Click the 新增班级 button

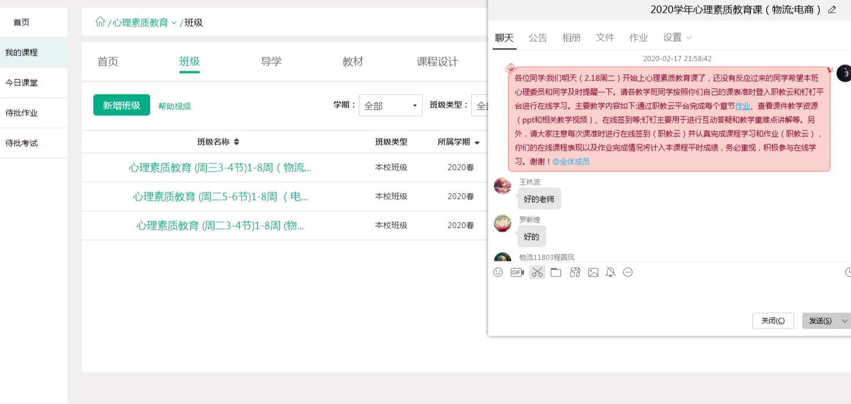pos(122,105)
